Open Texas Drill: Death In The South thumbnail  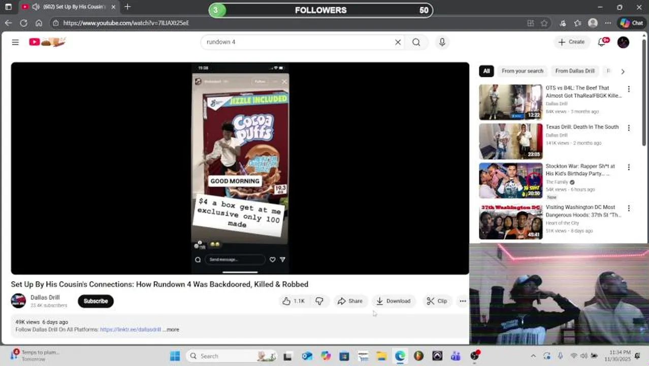[x=511, y=141]
